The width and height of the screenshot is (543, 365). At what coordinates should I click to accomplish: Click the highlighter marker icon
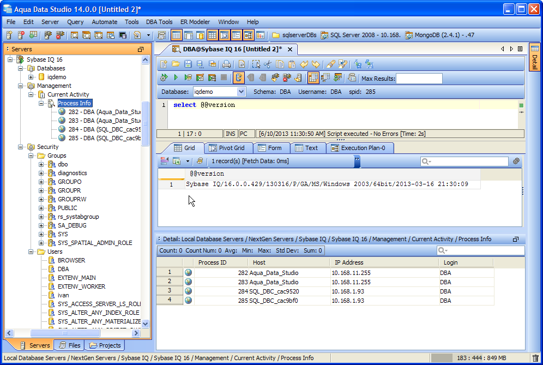331,64
